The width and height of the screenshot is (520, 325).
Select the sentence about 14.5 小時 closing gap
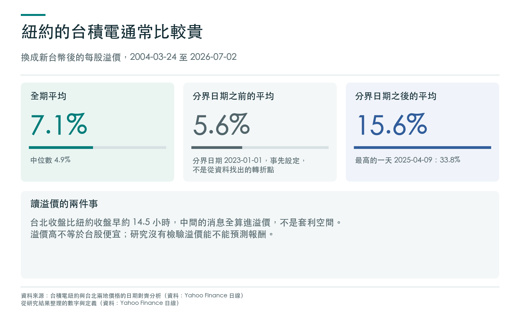coord(186,223)
